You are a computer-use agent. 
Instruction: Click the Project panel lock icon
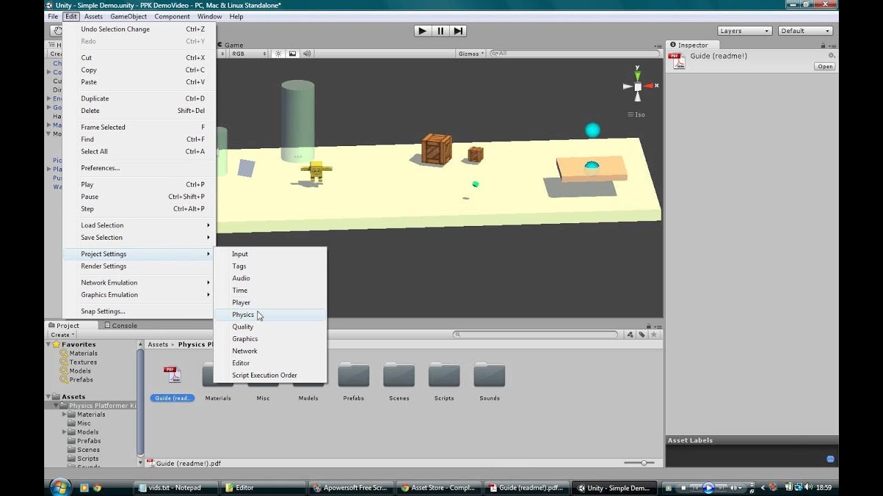click(x=648, y=326)
